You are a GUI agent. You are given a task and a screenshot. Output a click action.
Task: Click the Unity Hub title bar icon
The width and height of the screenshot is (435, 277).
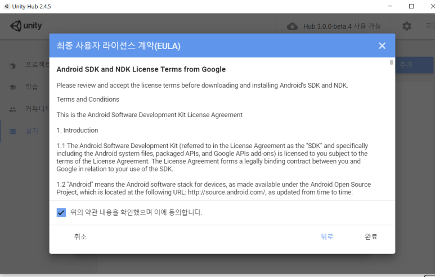click(7, 6)
